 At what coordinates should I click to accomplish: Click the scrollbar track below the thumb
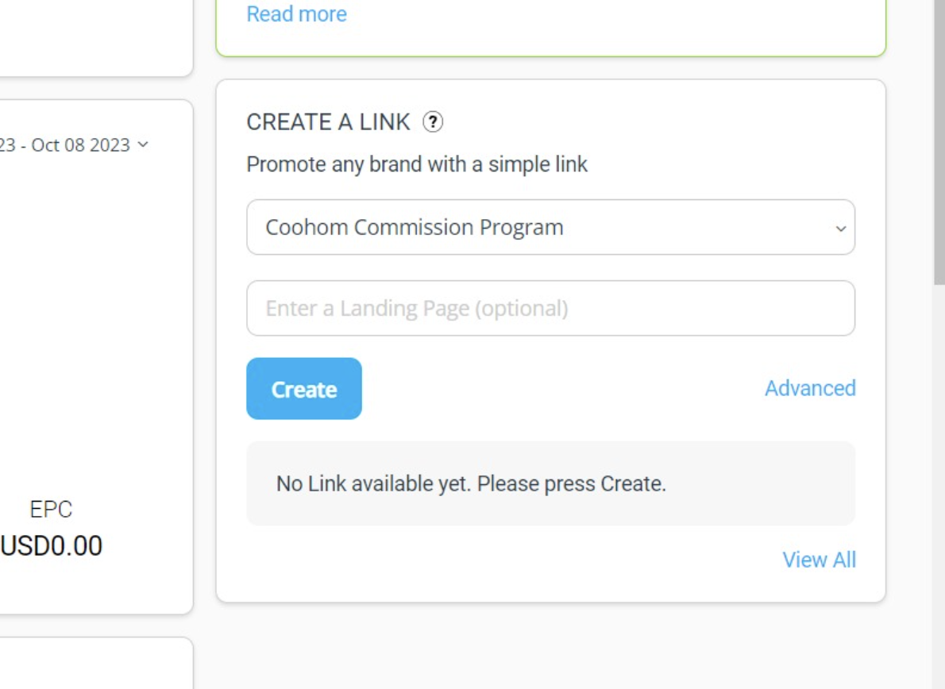pyautogui.click(x=939, y=476)
